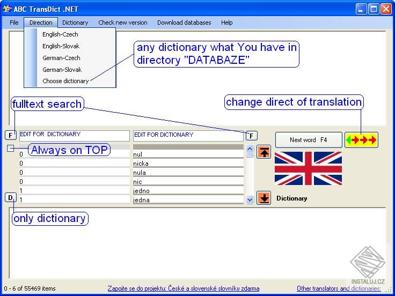Toggle the Always on TOP checkbox

coord(10,149)
